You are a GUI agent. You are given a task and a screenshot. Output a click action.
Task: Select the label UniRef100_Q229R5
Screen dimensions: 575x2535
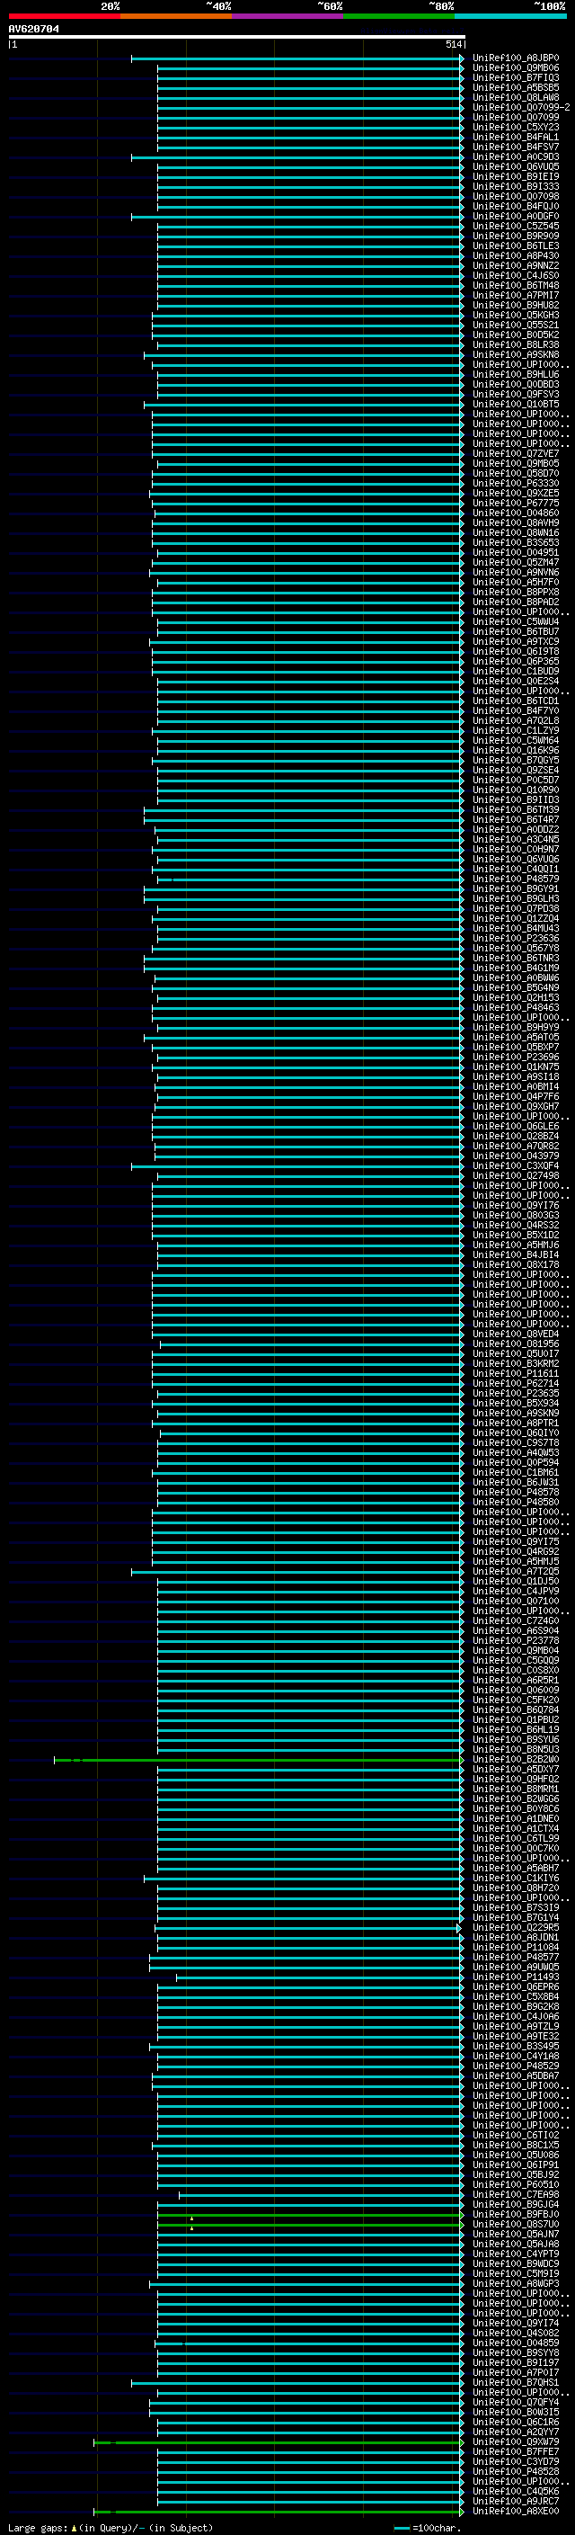click(x=516, y=1928)
